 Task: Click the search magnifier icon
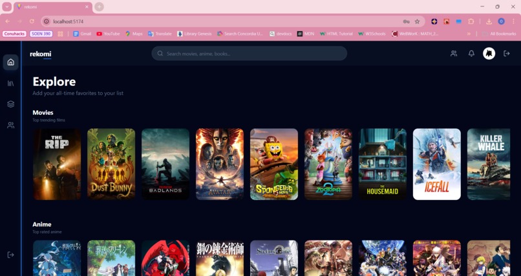coord(160,54)
